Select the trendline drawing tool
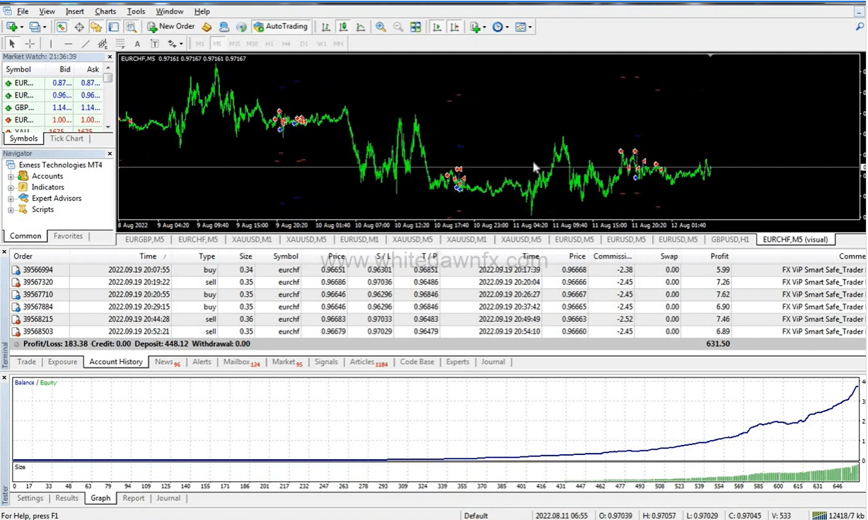Image resolution: width=868 pixels, height=520 pixels. click(x=86, y=44)
